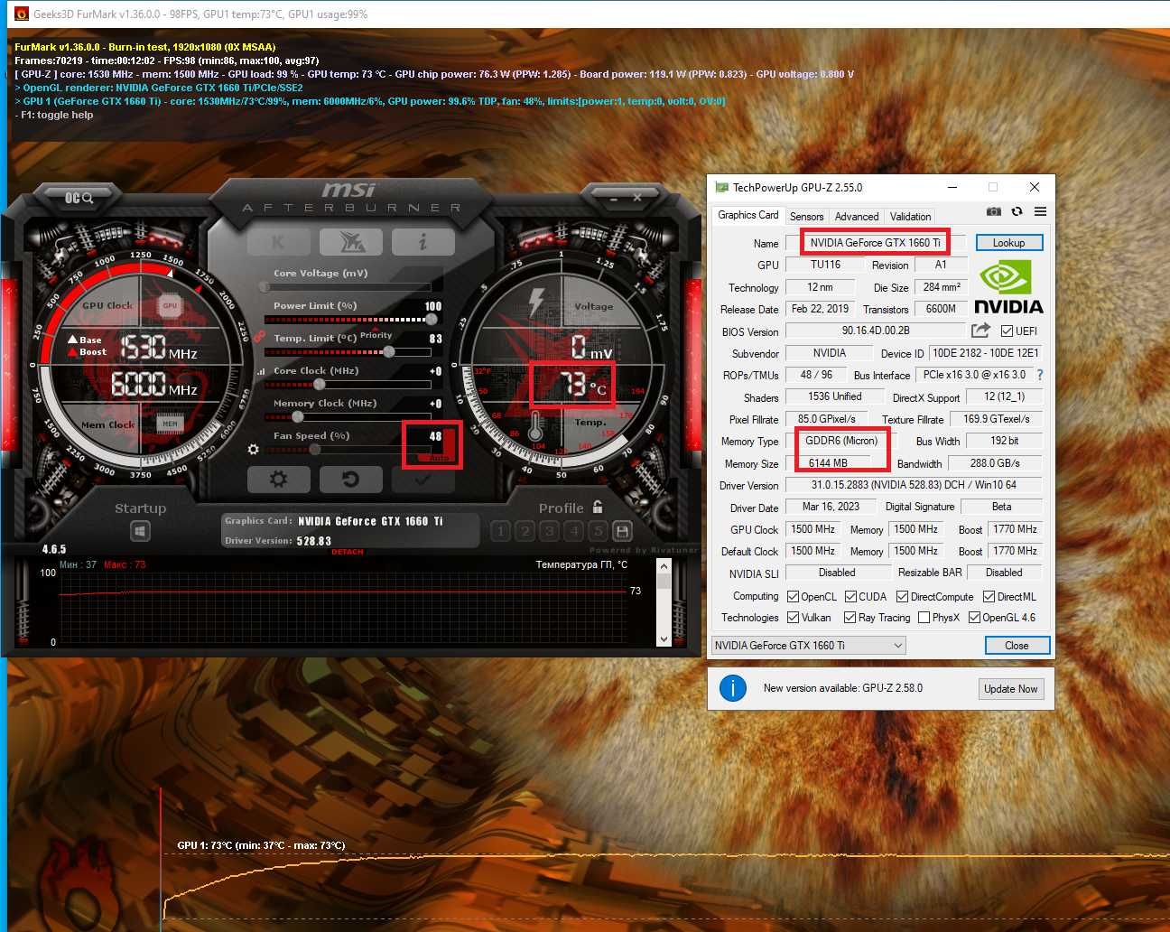Switch to the Validation tab
Screen dimensions: 1170x932
910,217
